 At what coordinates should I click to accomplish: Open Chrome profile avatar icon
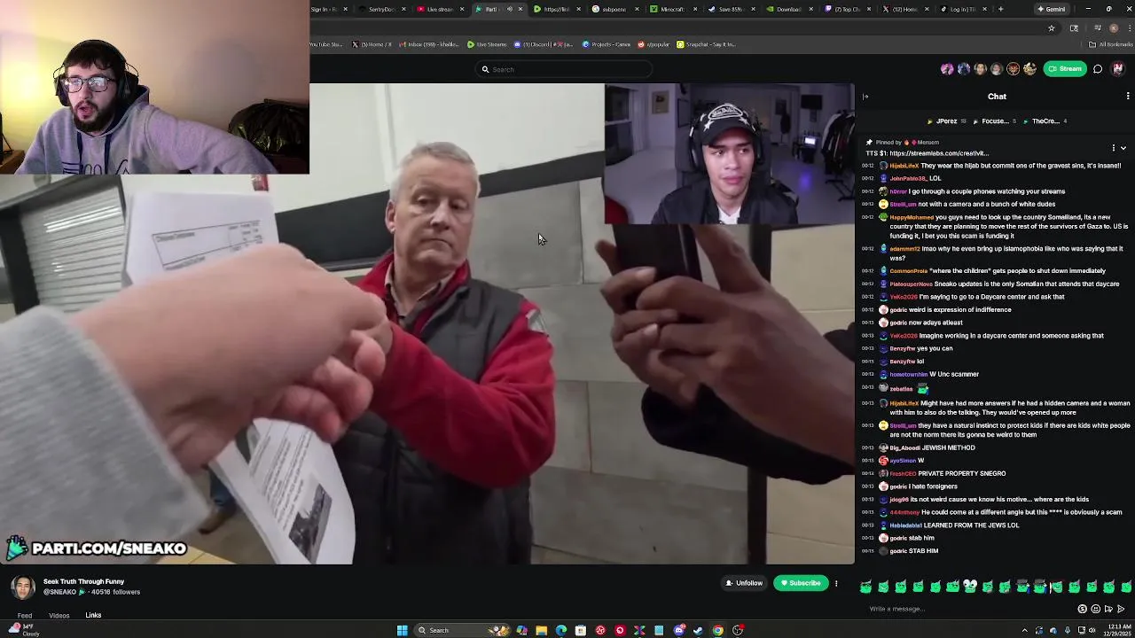click(1114, 28)
